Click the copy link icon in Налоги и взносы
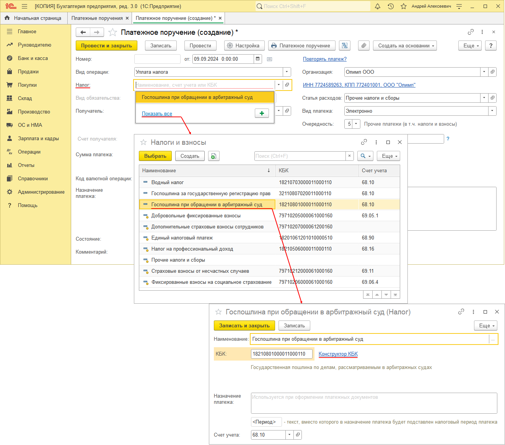This screenshot has width=505, height=445. point(364,142)
